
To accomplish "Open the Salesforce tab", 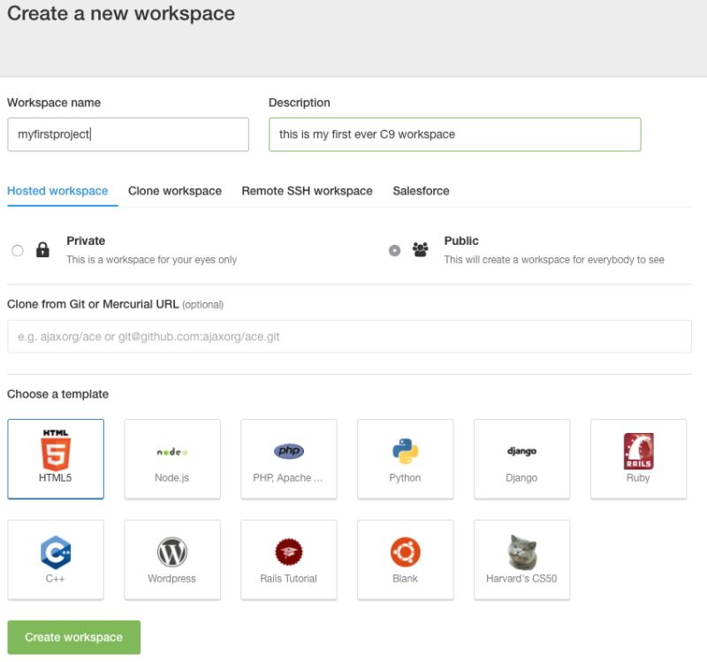I will (421, 191).
